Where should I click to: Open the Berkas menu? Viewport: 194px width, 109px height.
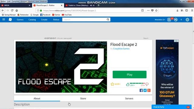pyautogui.click(x=3, y=1)
